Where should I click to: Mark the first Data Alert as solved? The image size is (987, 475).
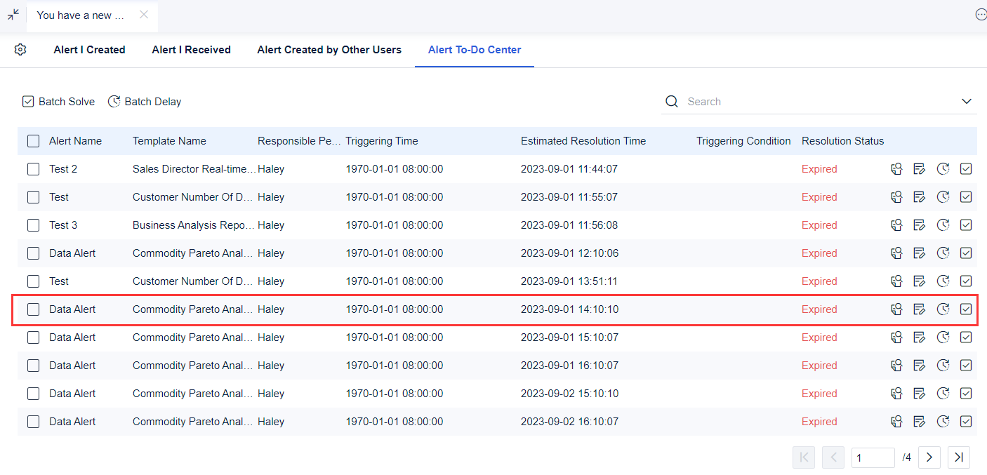point(966,253)
